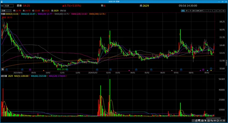Click the blue circle event marker near 07/01
Viewport: 228px width, 123px height.
181,70
